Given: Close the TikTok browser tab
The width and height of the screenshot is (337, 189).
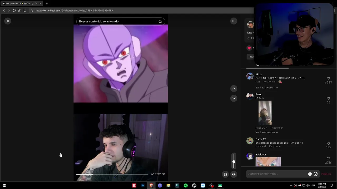Looking at the screenshot, I should point(40,3).
